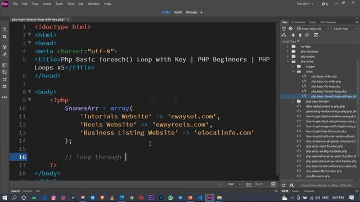Collapse the php-tricks folder
Image resolution: width=360 pixels, height=202 pixels.
tap(288, 61)
